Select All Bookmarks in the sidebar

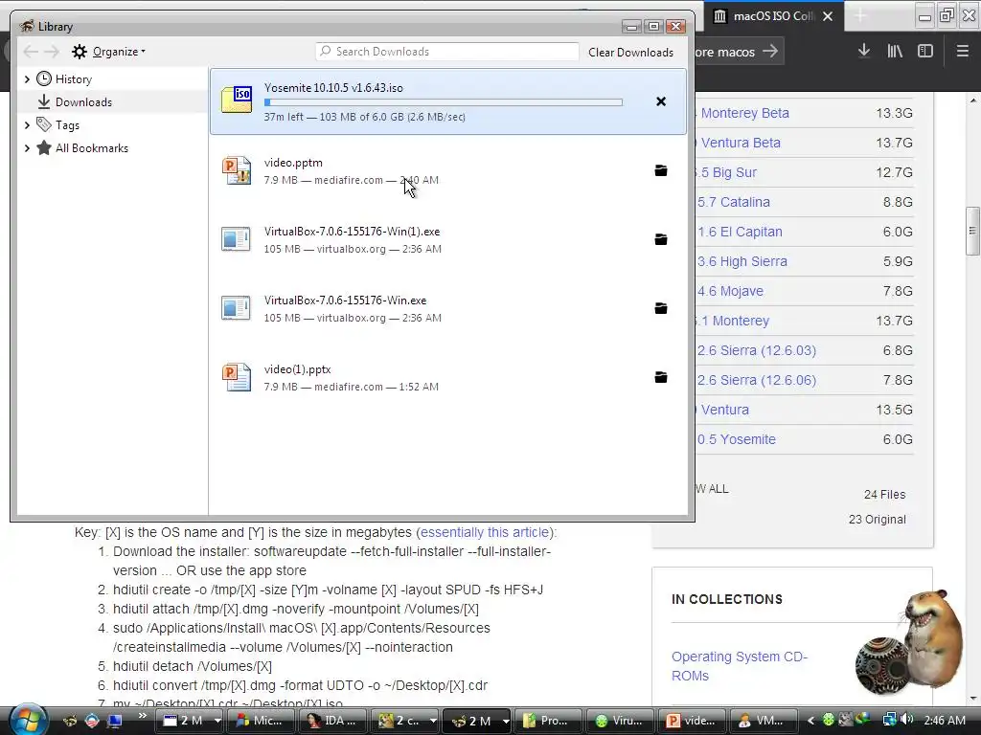(x=91, y=148)
